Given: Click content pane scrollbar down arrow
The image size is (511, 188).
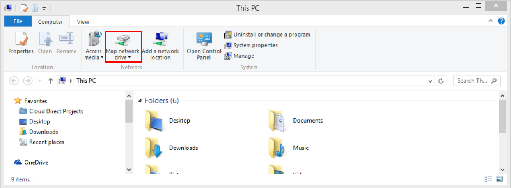Looking at the screenshot, I should pyautogui.click(x=502, y=169).
